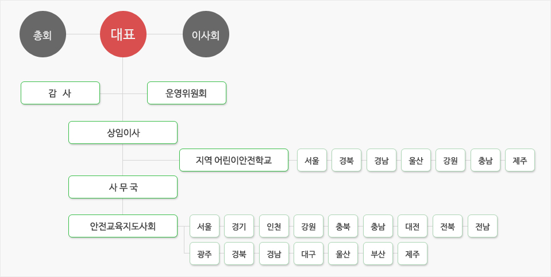Screen dimensions: 551x277
Task: Select the gray 총회 circle
Action: 43,34
